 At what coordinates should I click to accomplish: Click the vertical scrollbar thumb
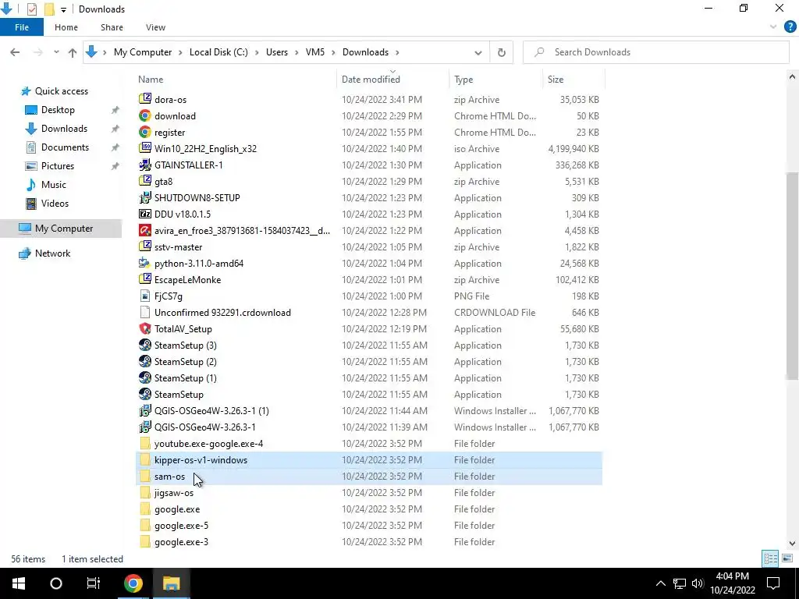pos(792,275)
